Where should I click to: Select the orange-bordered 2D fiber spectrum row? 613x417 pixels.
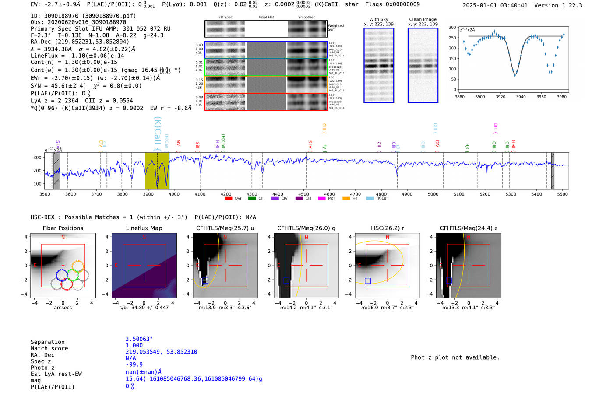[266, 84]
